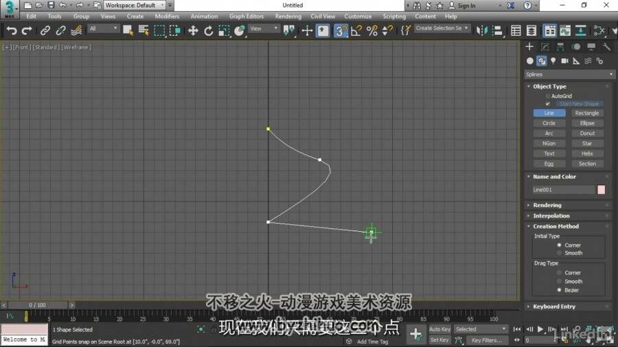
Task: Open reference coordinate View dropdown
Action: (264, 28)
